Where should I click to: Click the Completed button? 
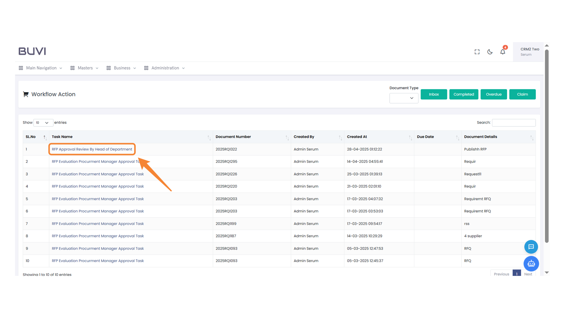click(x=463, y=94)
